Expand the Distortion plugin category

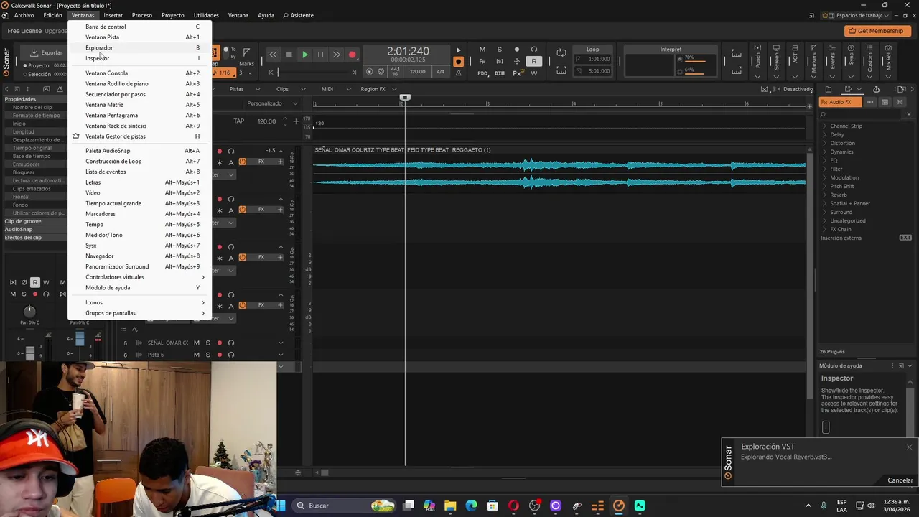click(x=824, y=143)
